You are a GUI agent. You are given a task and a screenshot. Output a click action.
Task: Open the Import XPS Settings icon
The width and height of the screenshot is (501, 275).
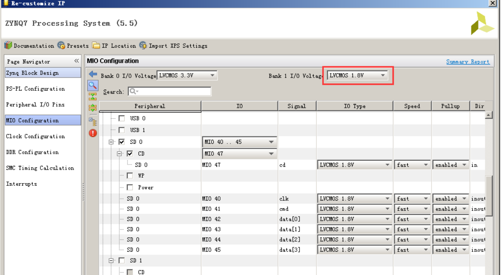(143, 45)
